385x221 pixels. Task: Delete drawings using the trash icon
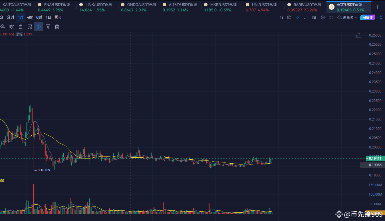57,26
